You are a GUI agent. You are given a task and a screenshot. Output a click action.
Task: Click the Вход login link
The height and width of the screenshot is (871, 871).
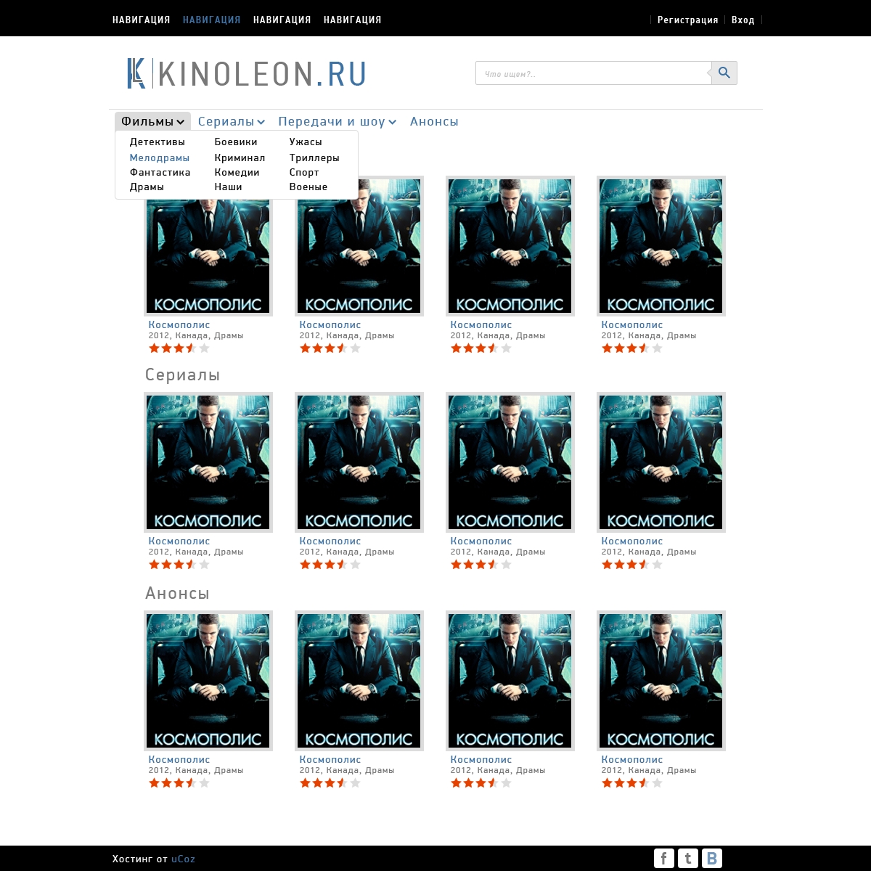743,20
